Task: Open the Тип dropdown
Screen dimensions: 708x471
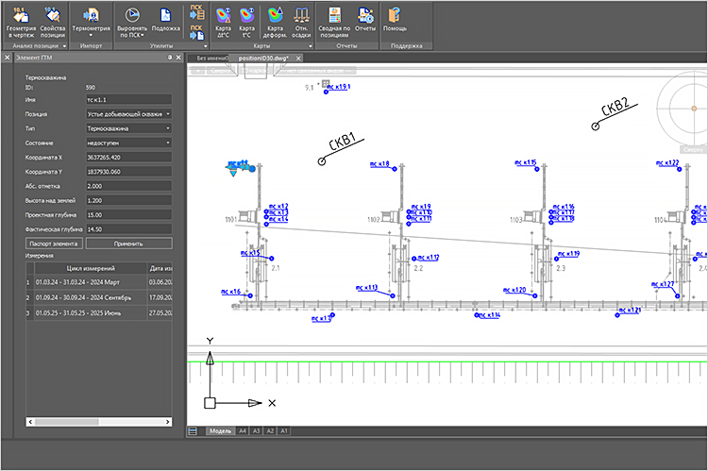Action: point(128,128)
